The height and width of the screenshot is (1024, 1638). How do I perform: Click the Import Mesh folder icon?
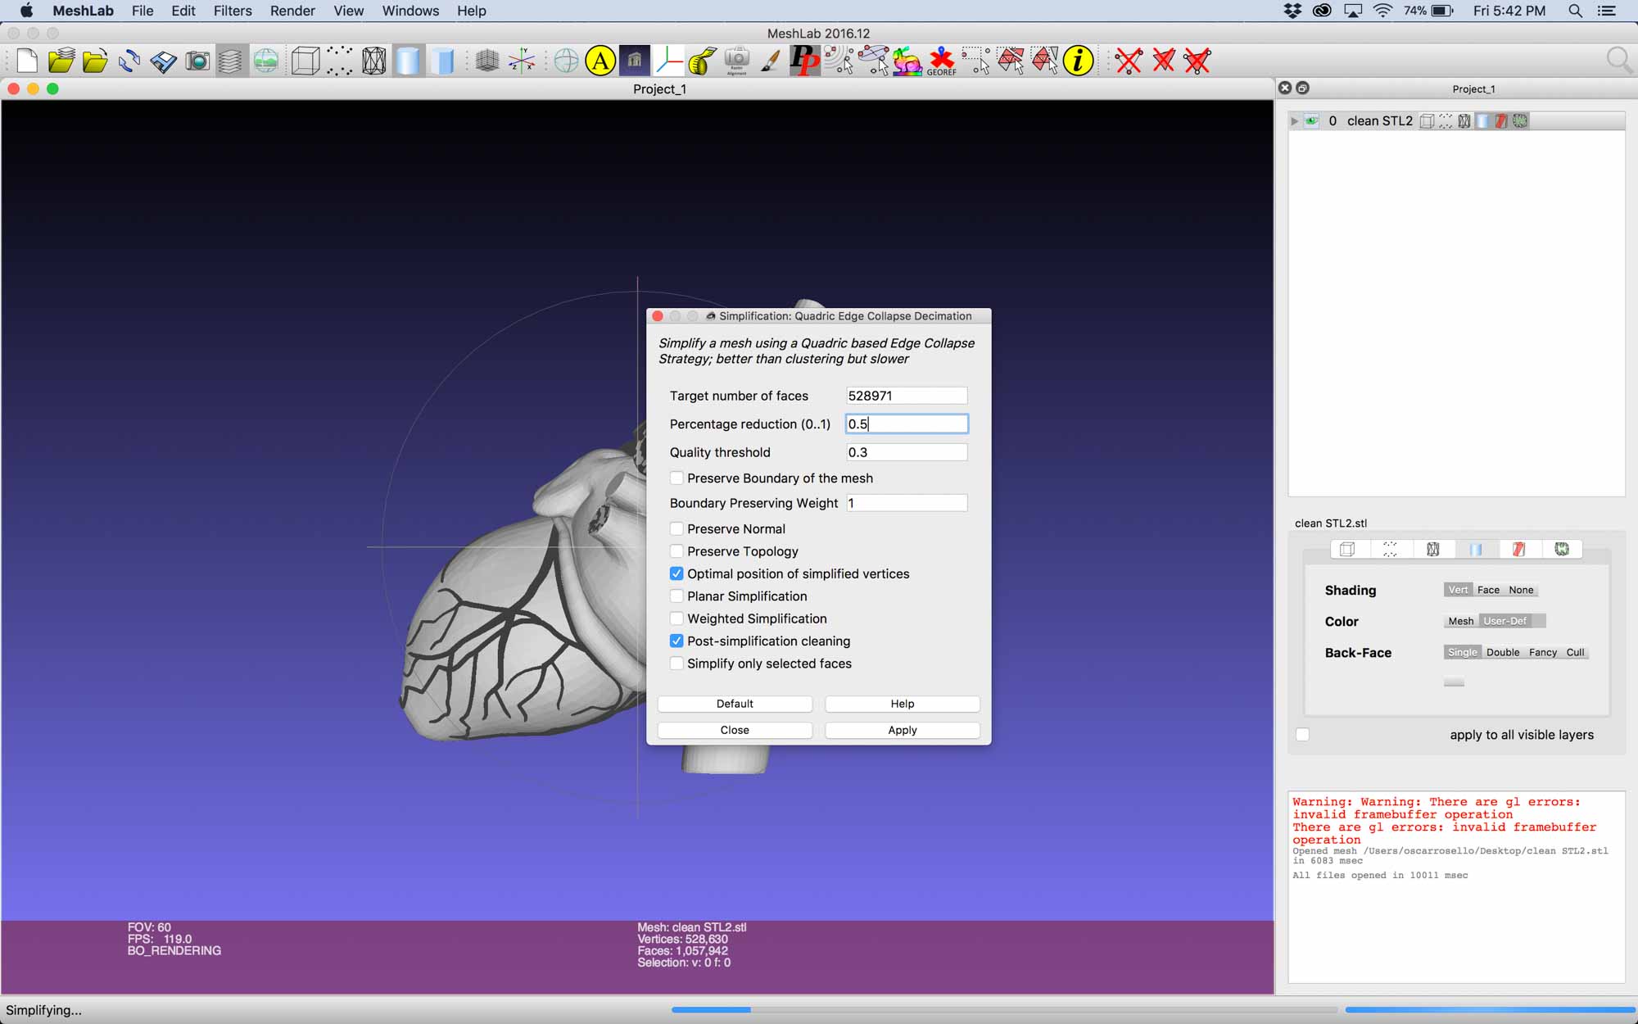point(95,61)
